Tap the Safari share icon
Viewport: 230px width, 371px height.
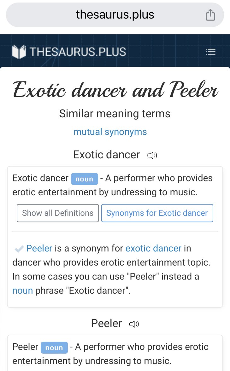click(x=210, y=15)
